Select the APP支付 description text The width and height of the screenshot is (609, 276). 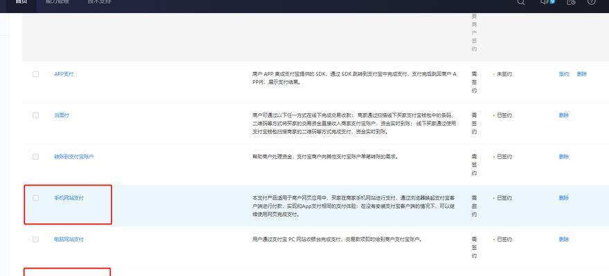point(354,78)
